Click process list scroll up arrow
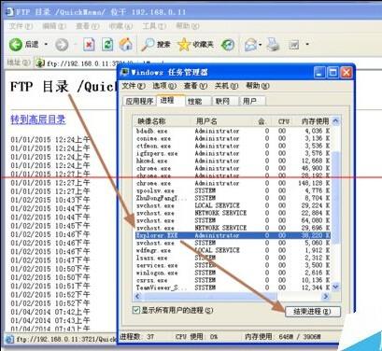The height and width of the screenshot is (351, 382). [335, 121]
